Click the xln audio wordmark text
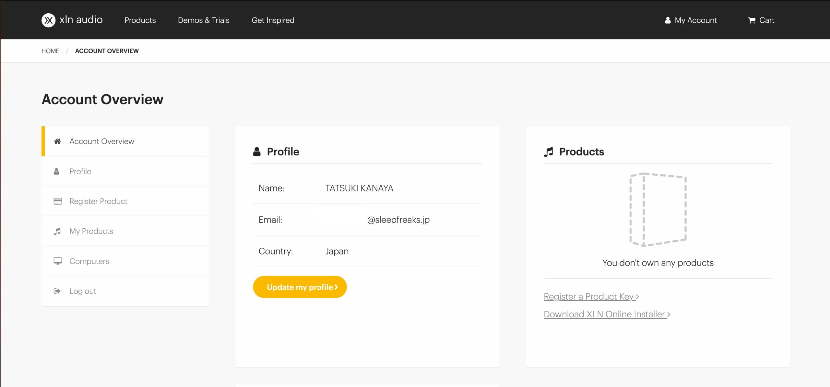 coord(81,20)
